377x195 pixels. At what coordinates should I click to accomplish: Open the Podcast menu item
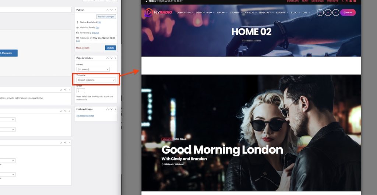(x=266, y=13)
